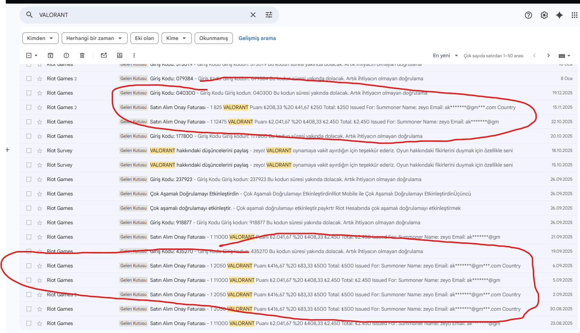Check the Çok Aşamalı Doğrulamayı Etkinleştirdin email checkbox
The width and height of the screenshot is (580, 333).
[x=29, y=194]
